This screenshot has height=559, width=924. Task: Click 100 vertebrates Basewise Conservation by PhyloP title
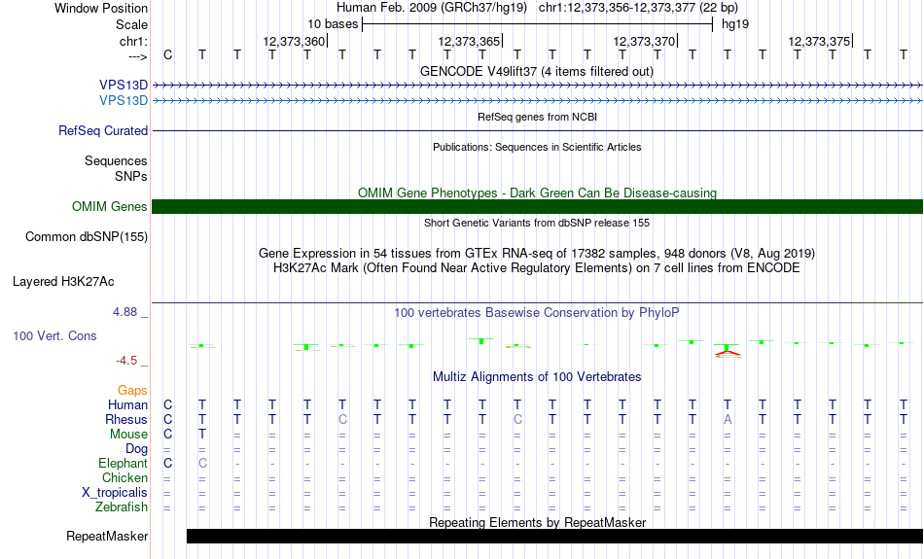[x=537, y=313]
